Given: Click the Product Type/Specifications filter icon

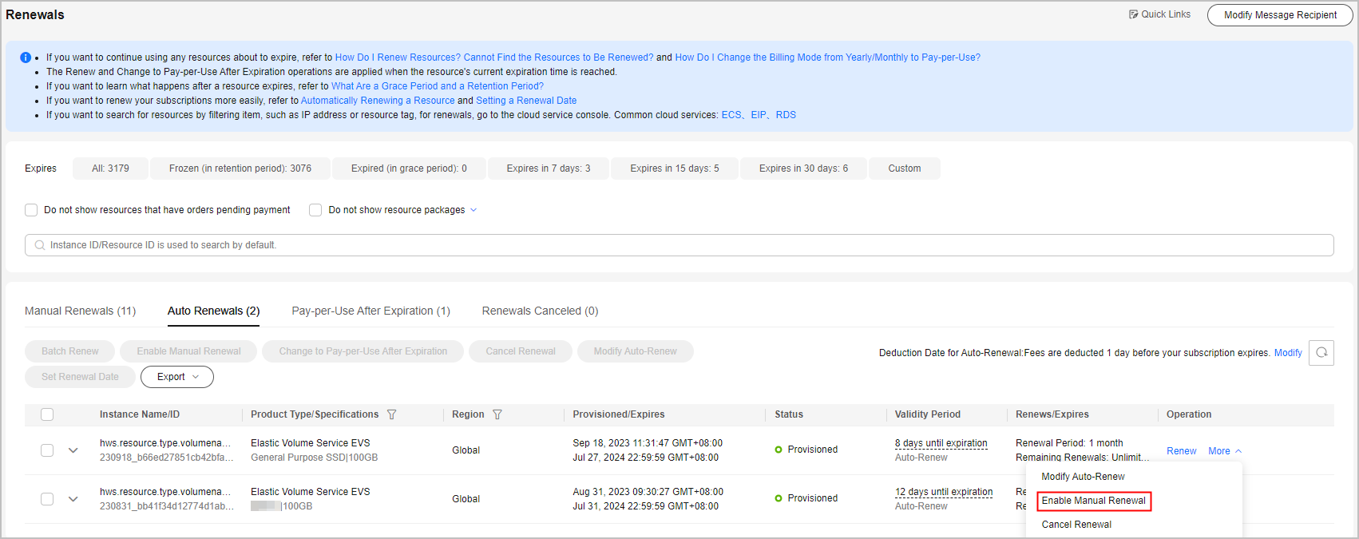Looking at the screenshot, I should (391, 414).
